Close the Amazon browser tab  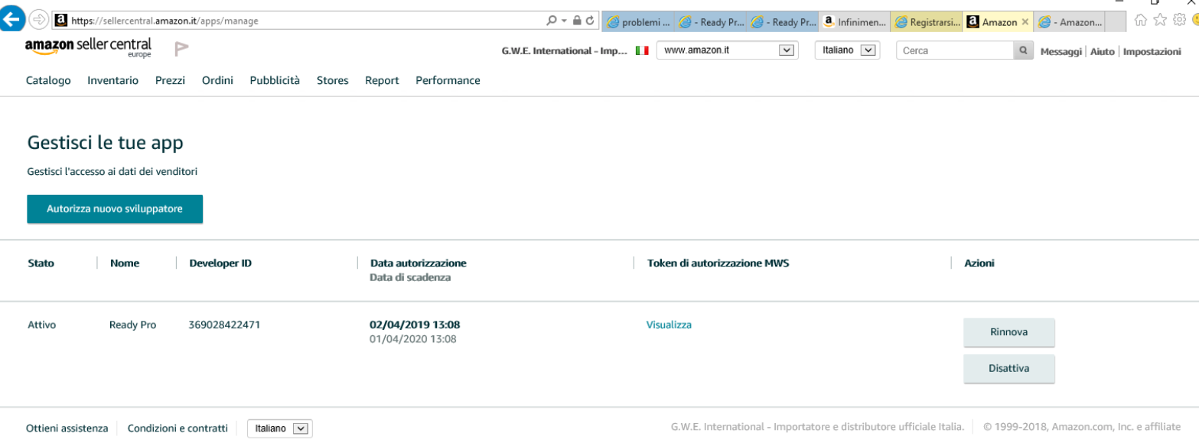coord(1025,23)
